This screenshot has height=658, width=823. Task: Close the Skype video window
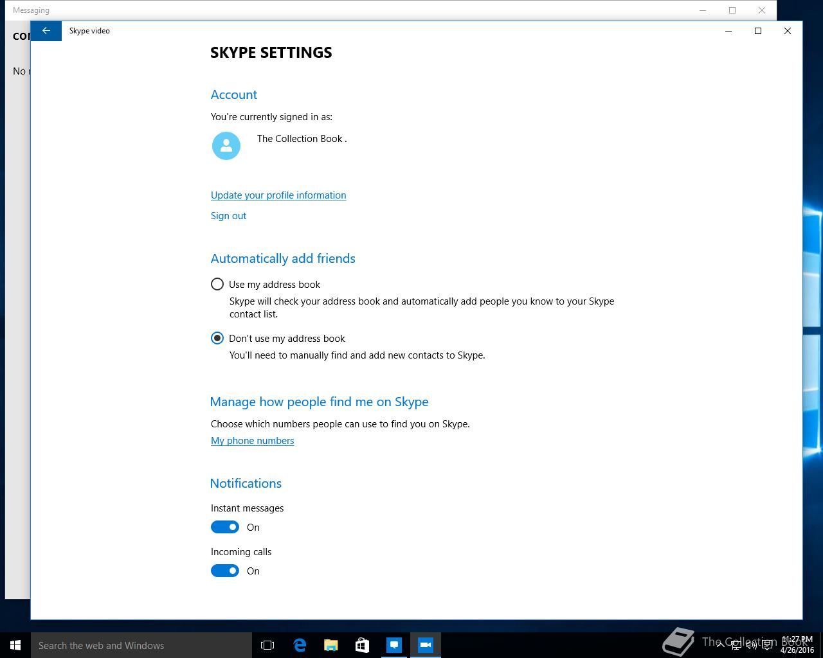788,31
